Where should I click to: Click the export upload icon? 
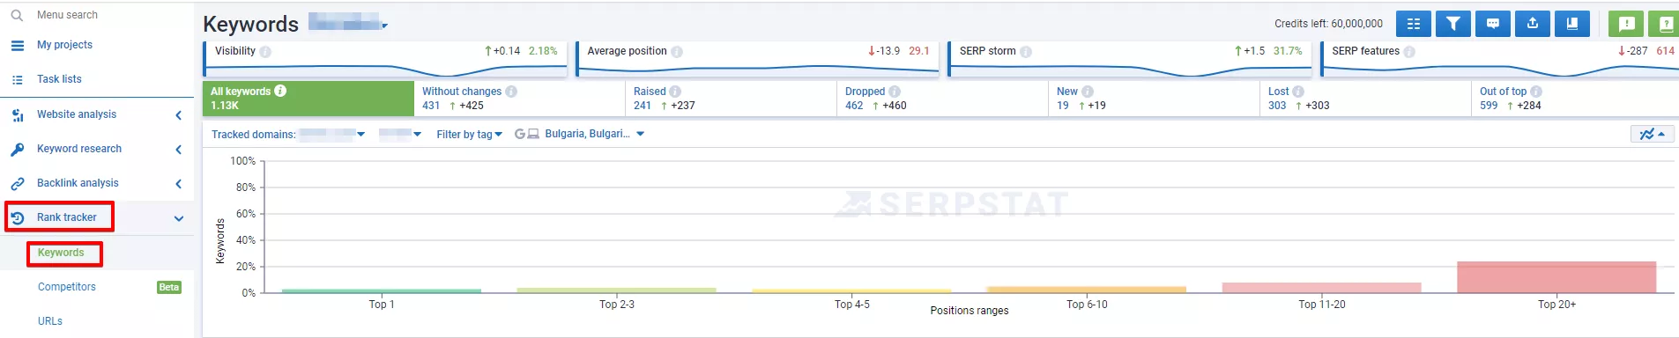(1533, 24)
